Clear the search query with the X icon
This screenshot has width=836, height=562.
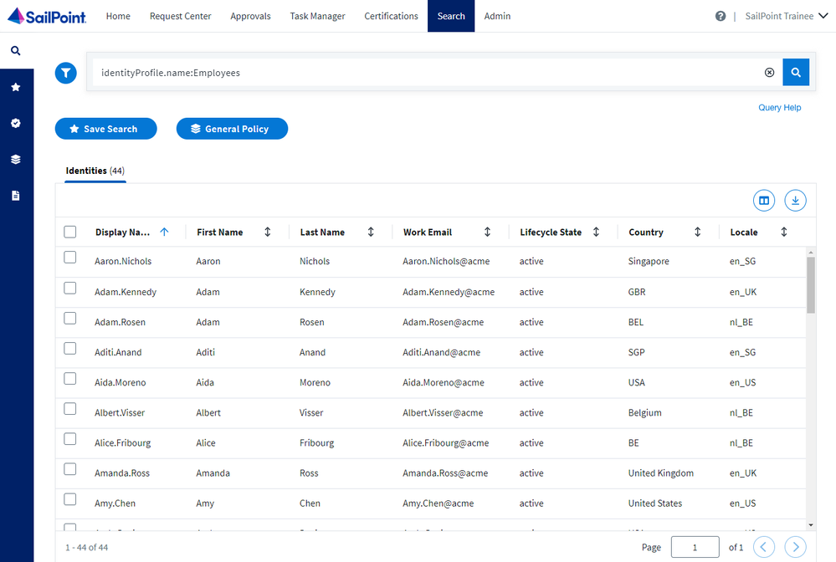coord(769,73)
